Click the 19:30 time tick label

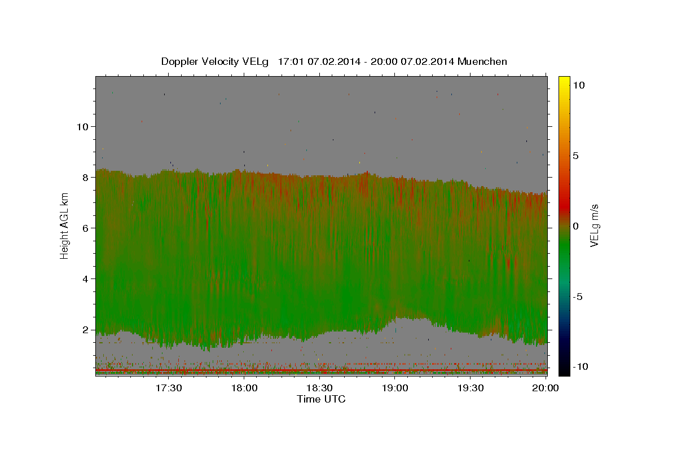pos(471,388)
